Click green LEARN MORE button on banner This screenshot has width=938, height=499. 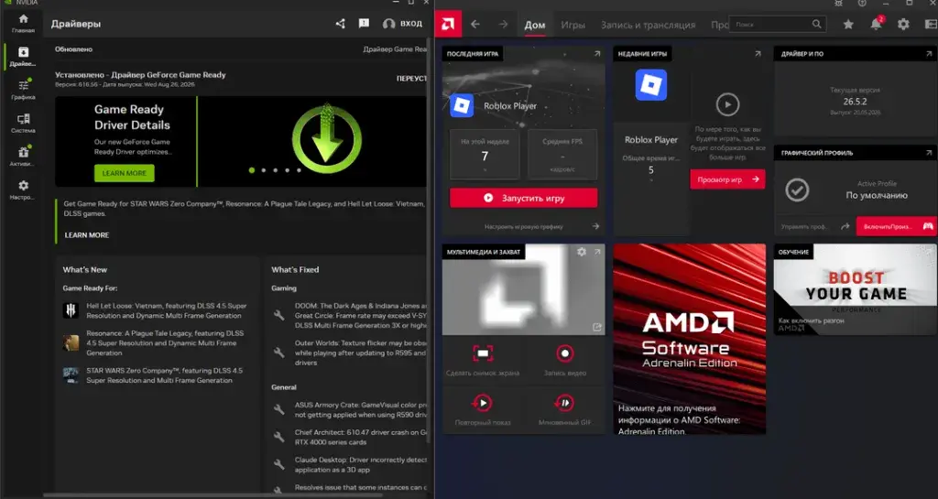(x=124, y=173)
